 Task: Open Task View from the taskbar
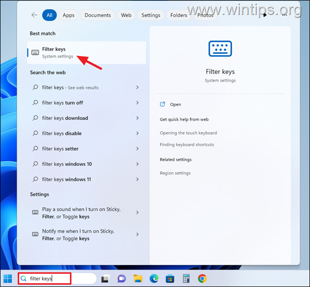[x=106, y=279]
